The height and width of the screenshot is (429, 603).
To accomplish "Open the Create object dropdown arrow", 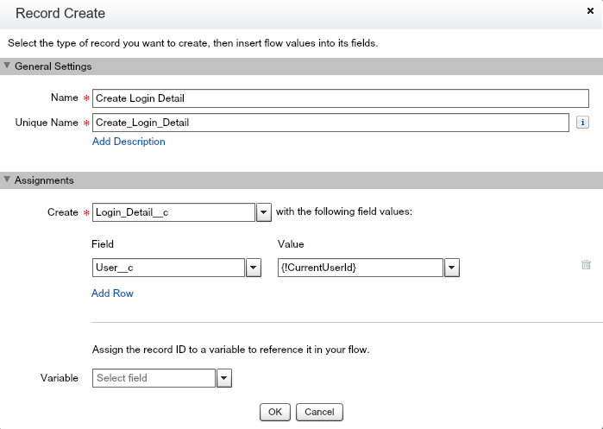I will tap(264, 212).
